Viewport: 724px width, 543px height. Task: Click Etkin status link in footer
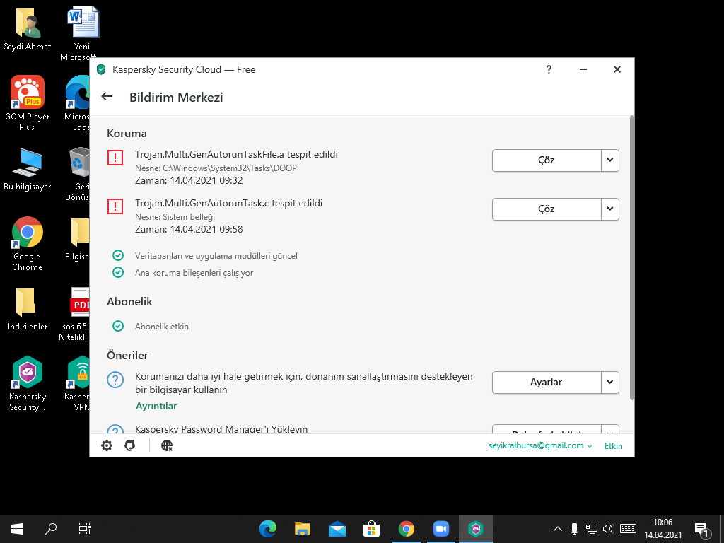pos(613,446)
